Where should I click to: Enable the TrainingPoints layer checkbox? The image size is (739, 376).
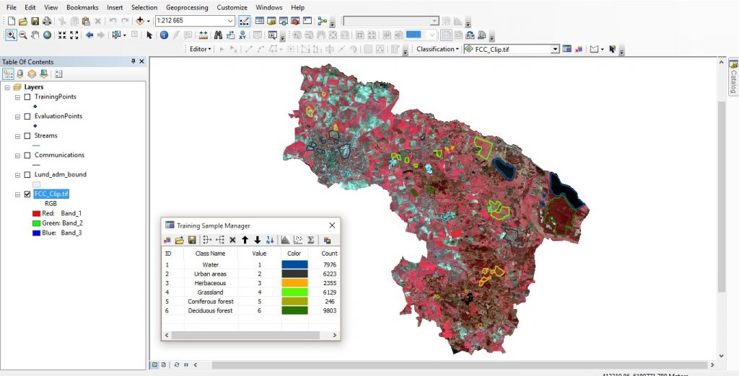tap(27, 97)
